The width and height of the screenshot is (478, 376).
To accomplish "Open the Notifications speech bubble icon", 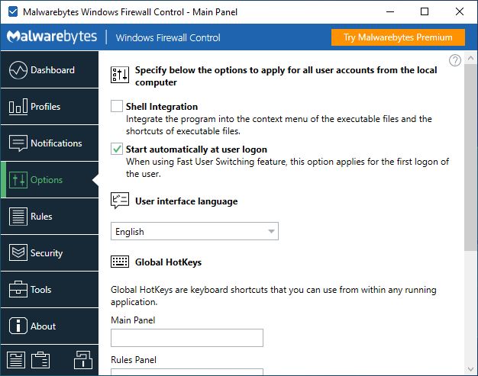I will (18, 143).
